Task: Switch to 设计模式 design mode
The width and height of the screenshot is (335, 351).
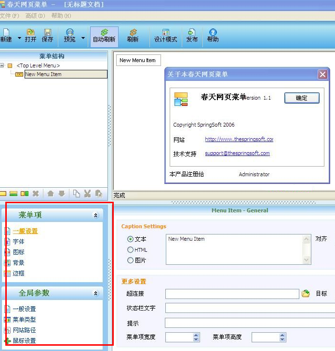Action: [x=166, y=35]
